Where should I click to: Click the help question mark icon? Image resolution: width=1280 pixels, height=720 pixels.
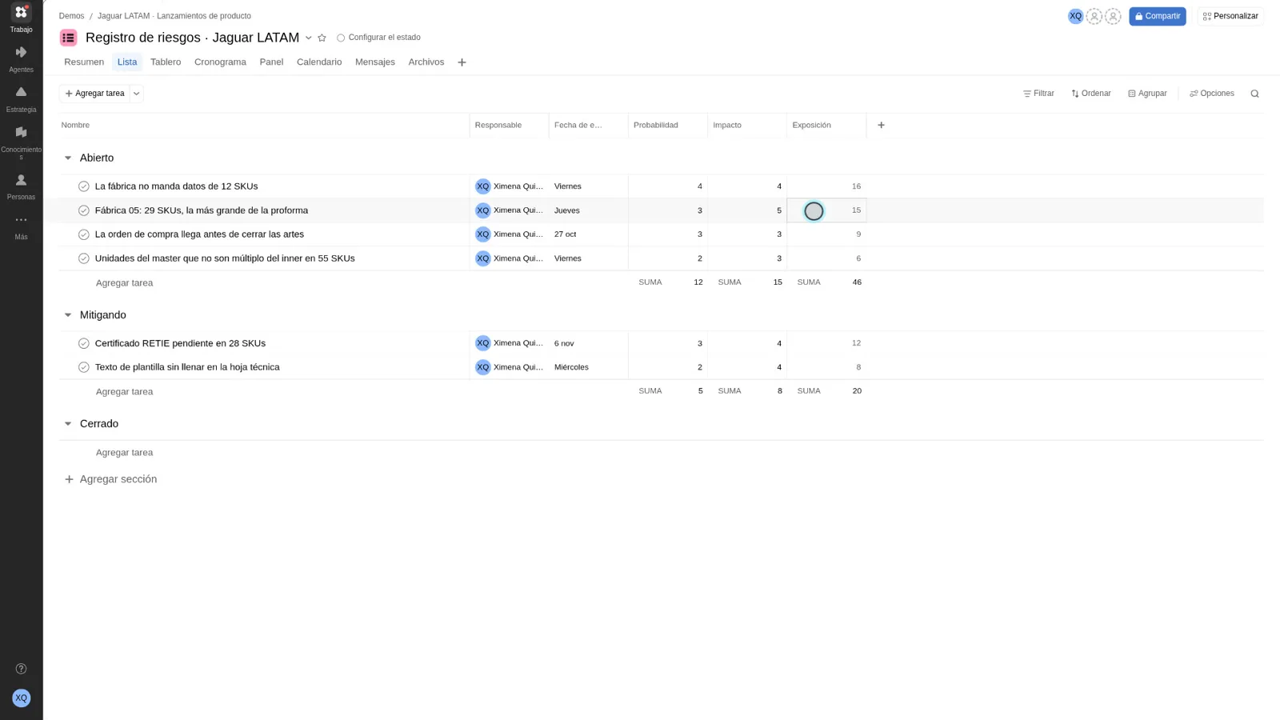[x=21, y=669]
